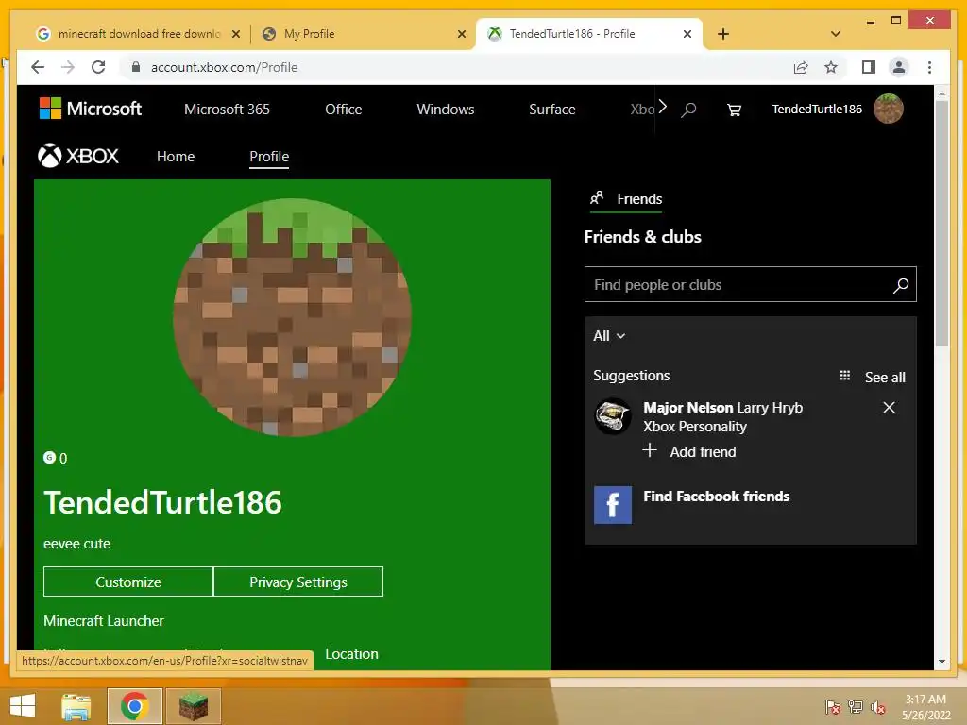Open the Chrome side panel icon
This screenshot has width=967, height=725.
pos(869,67)
